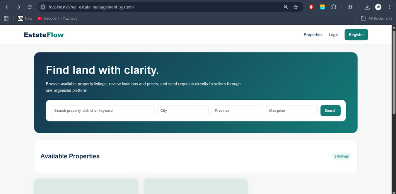Go back using the browser back arrow
This screenshot has width=396, height=194.
tap(7, 7)
